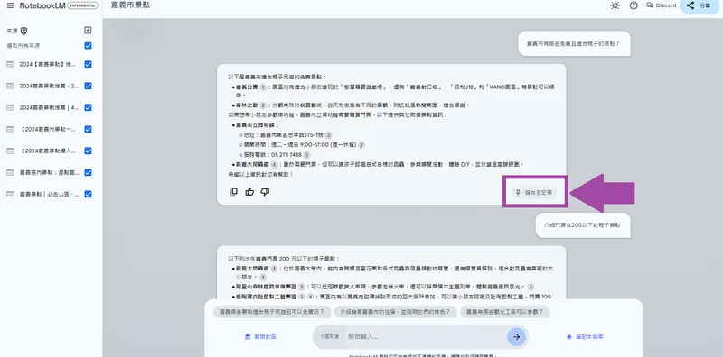Click user message asking 免費 parent-child attractions
The image size is (723, 357).
[x=574, y=44]
